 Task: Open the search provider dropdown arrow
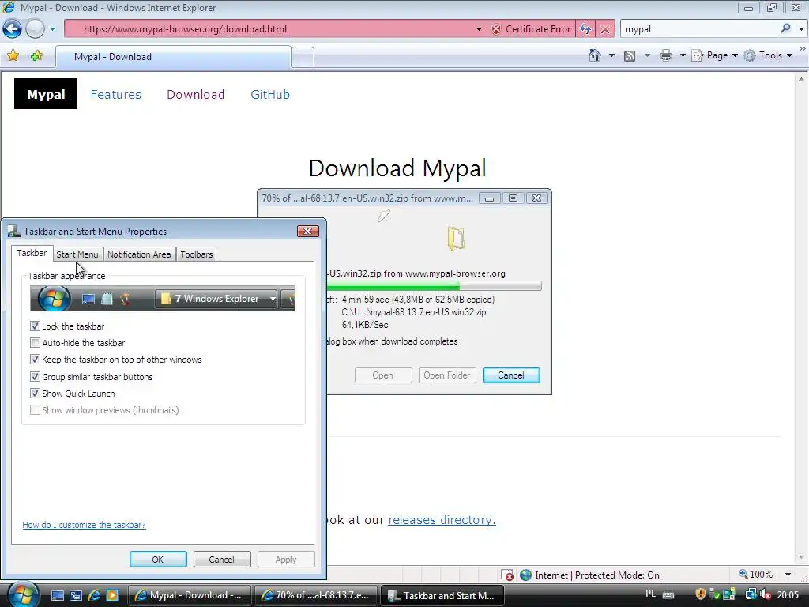point(801,29)
